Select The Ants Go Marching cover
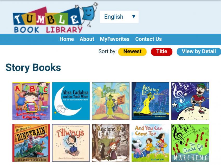This screenshot has height=165, width=221. pyautogui.click(x=190, y=143)
